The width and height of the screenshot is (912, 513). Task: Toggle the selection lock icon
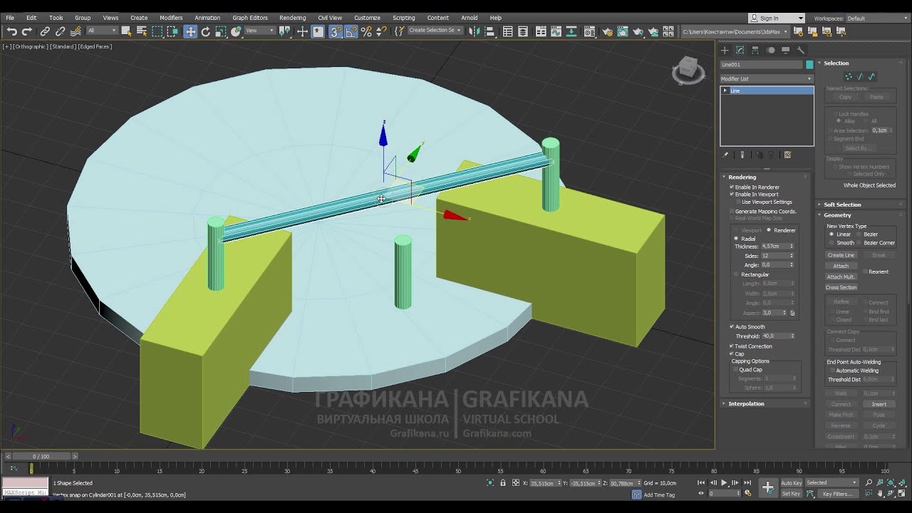(x=503, y=483)
